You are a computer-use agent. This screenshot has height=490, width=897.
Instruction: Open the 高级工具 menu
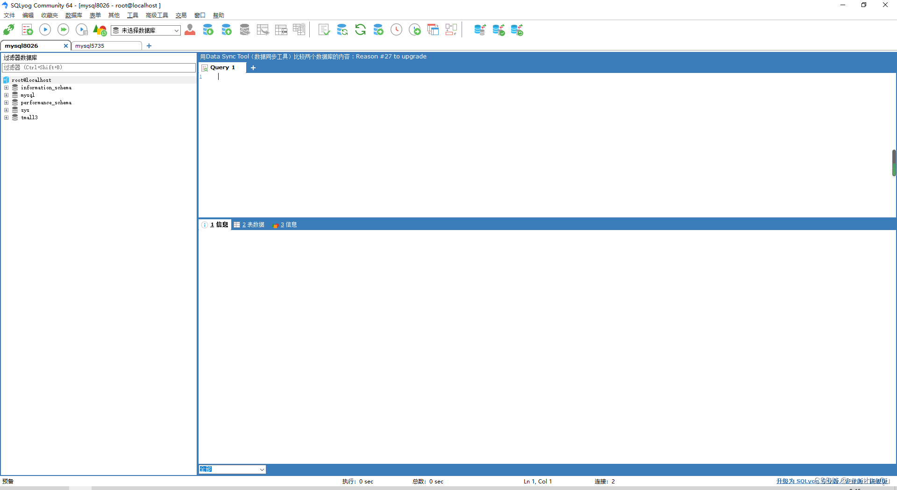tap(157, 15)
